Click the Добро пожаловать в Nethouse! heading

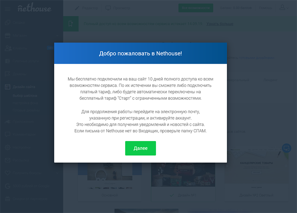(x=141, y=53)
